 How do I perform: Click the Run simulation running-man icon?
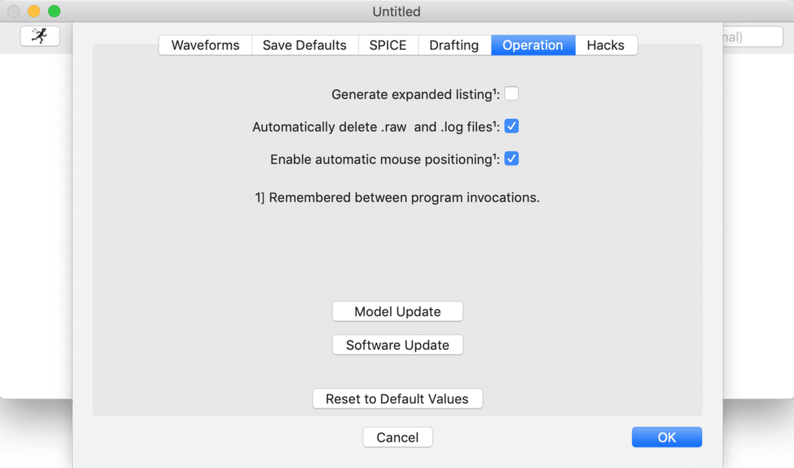tap(40, 36)
